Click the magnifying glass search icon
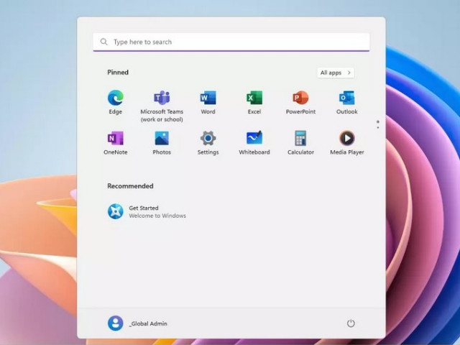This screenshot has height=345, width=460. point(104,42)
